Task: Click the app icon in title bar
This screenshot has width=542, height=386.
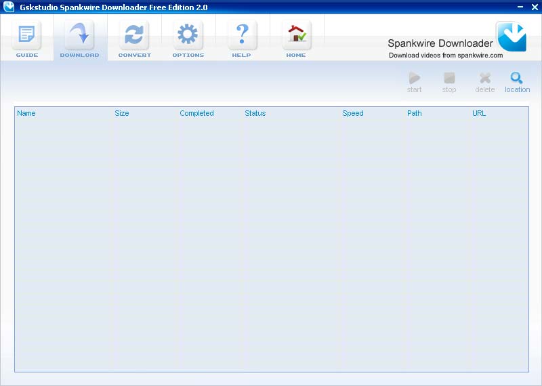Action: (x=9, y=7)
